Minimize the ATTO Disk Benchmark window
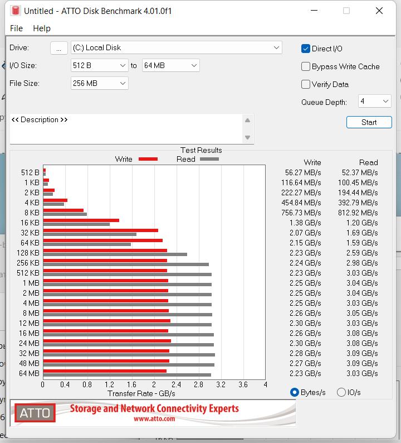 [x=314, y=11]
